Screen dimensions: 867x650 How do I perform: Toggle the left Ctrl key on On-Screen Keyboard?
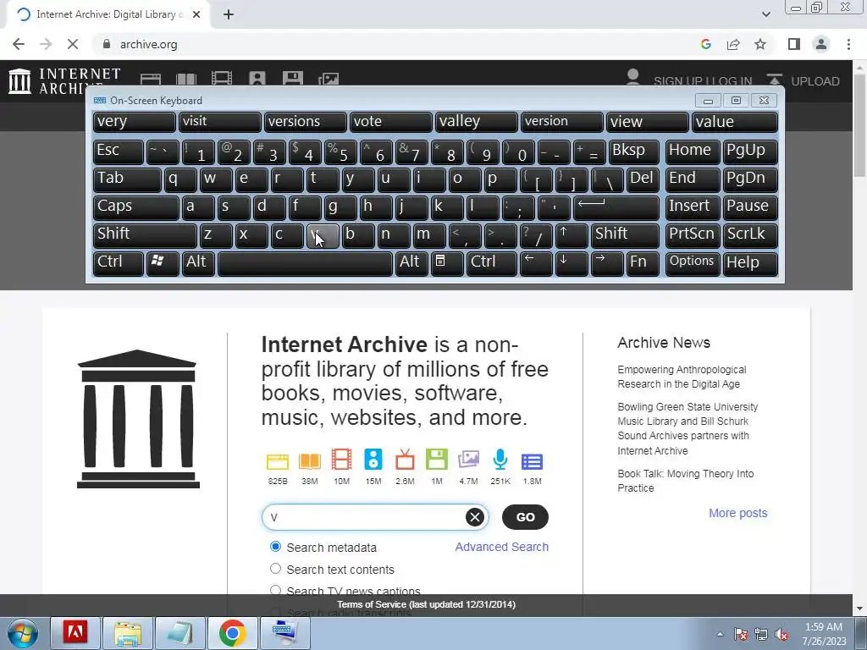118,263
